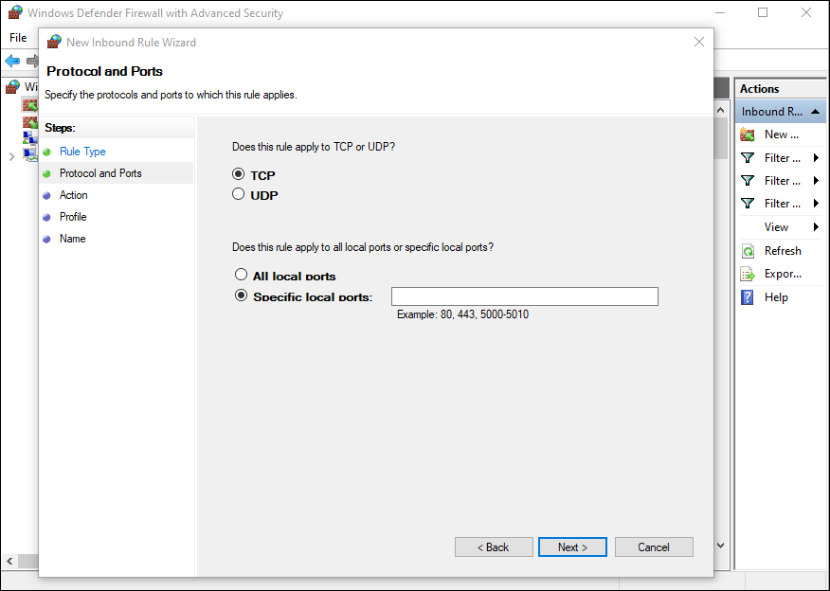The height and width of the screenshot is (591, 830).
Task: Click the firewall root node icon in tree
Action: (13, 87)
